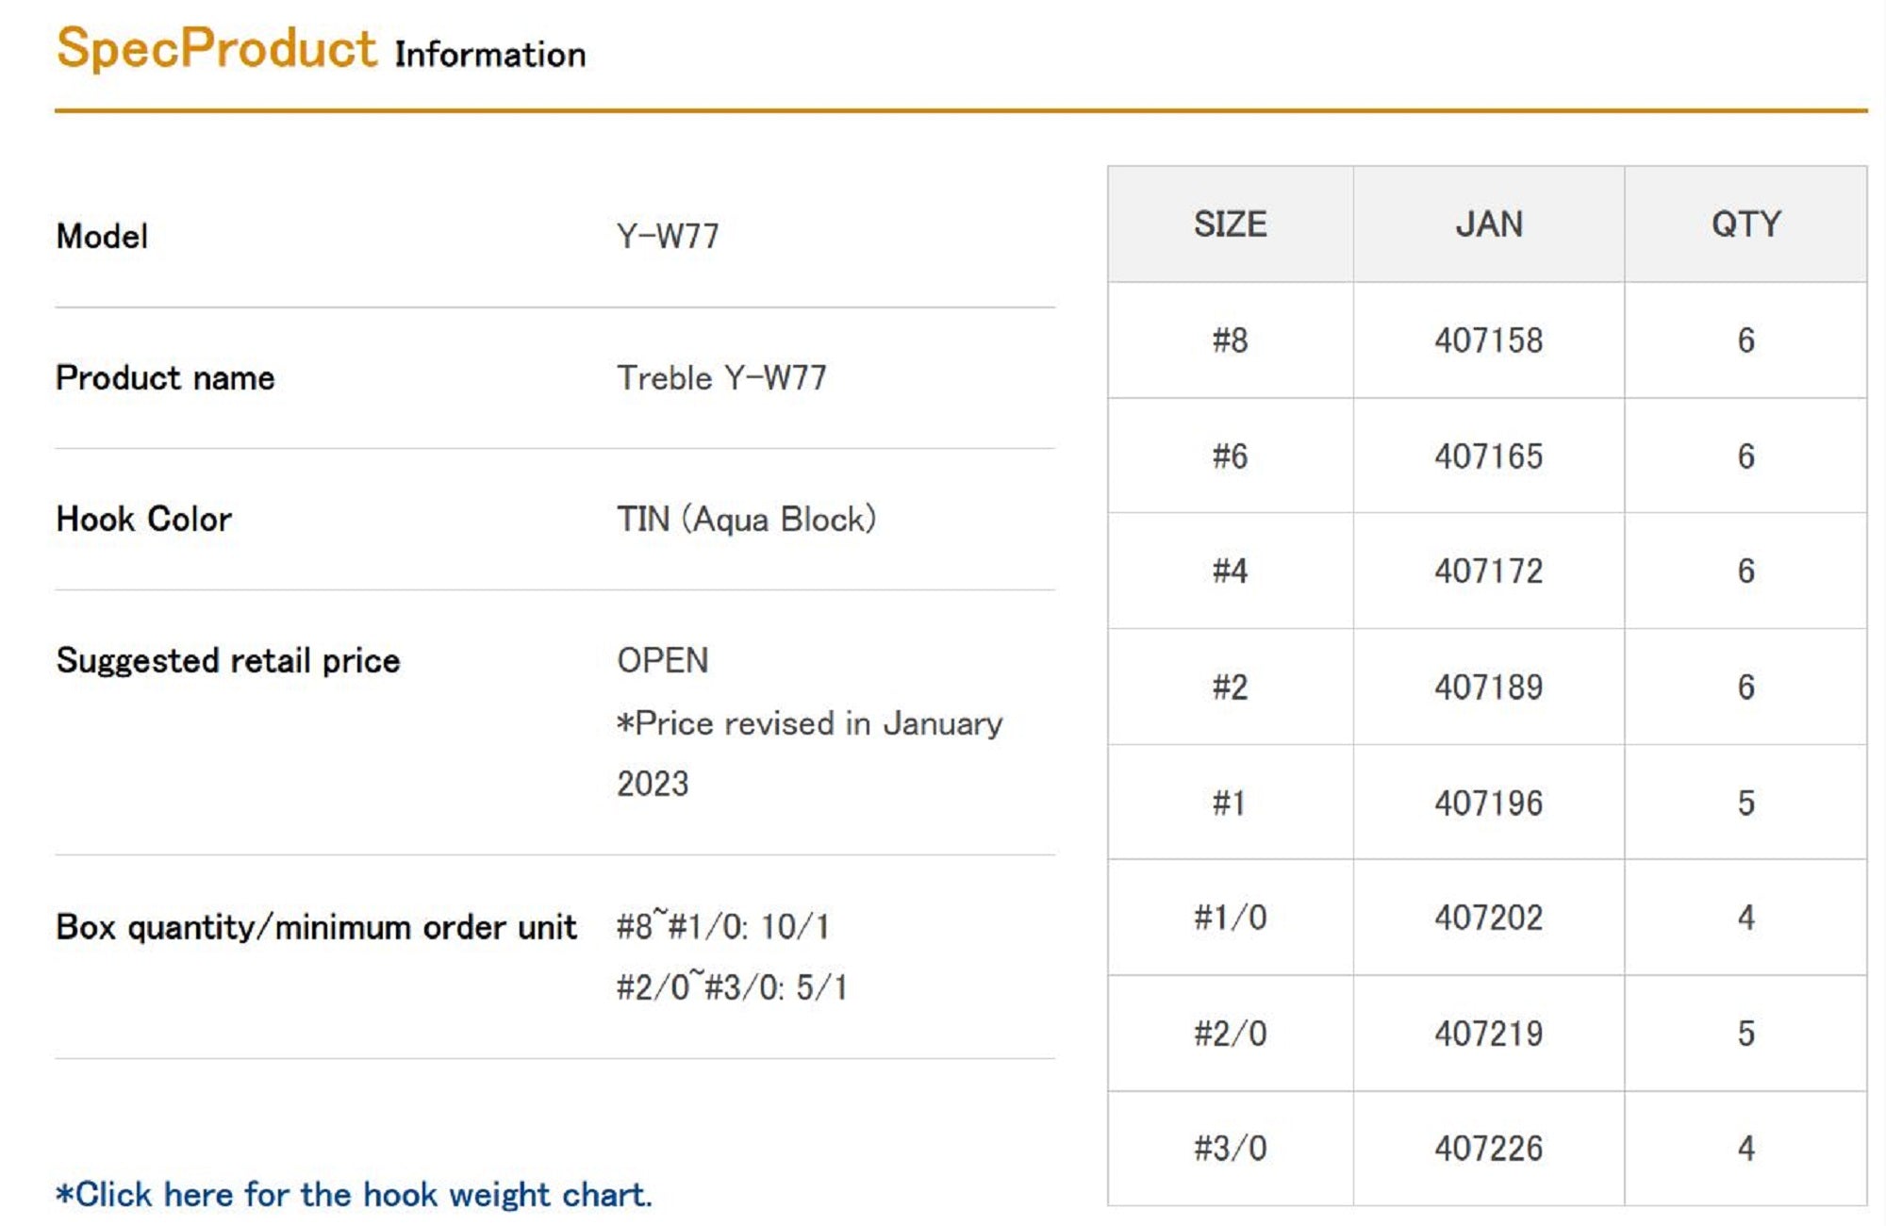1886x1226 pixels.
Task: Click the OPEN retail price value
Action: click(x=662, y=660)
